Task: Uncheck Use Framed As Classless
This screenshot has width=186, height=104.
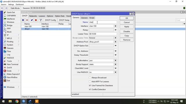Action: 90,86
